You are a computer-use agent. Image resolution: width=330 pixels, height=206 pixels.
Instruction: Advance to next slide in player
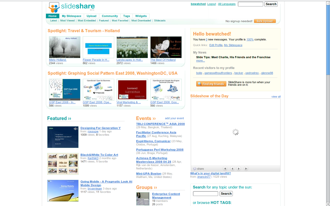click(x=239, y=169)
